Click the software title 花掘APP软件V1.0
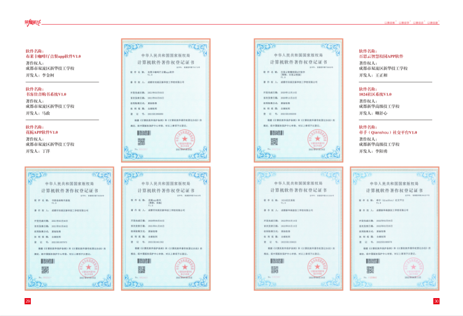This screenshot has width=463, height=316. tap(42, 132)
